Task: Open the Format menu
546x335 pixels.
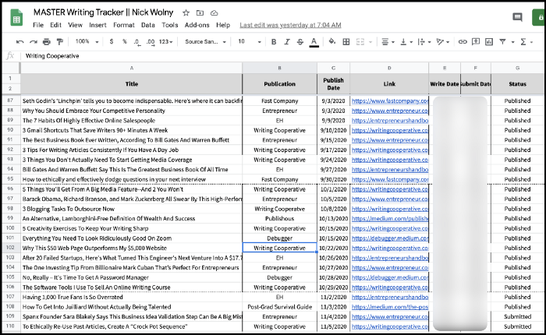Action: click(x=123, y=25)
